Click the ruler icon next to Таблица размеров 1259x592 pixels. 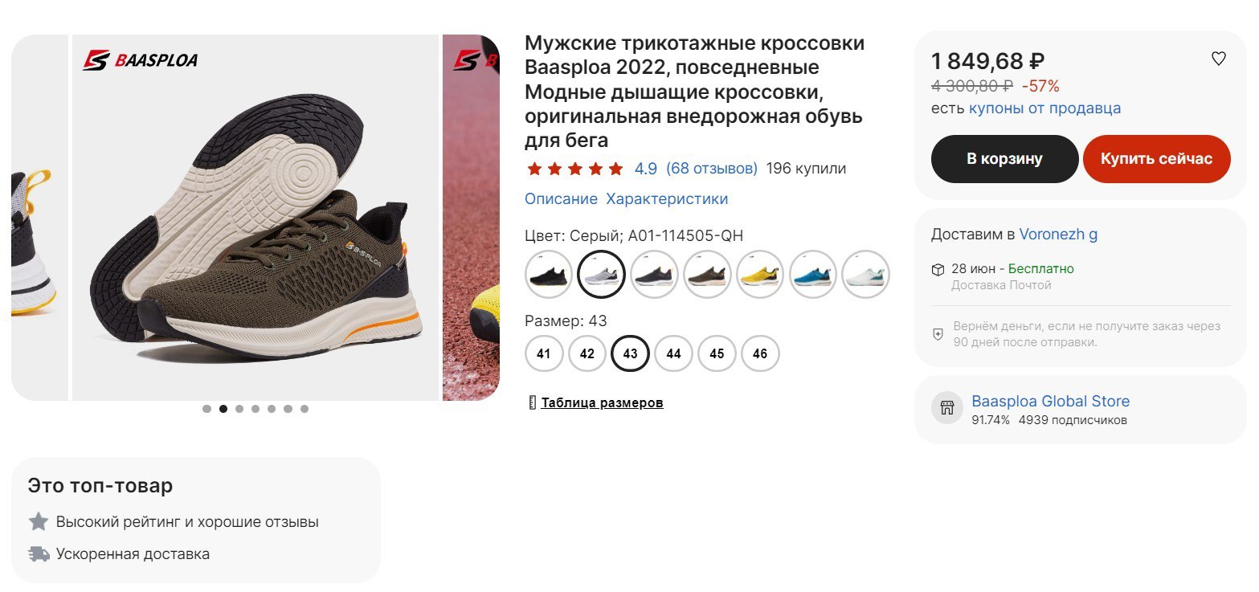pos(532,402)
